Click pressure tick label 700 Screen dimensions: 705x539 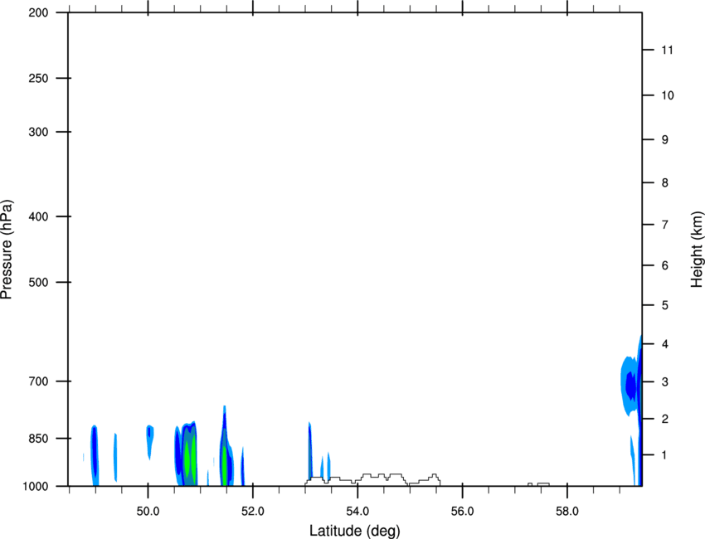38,381
